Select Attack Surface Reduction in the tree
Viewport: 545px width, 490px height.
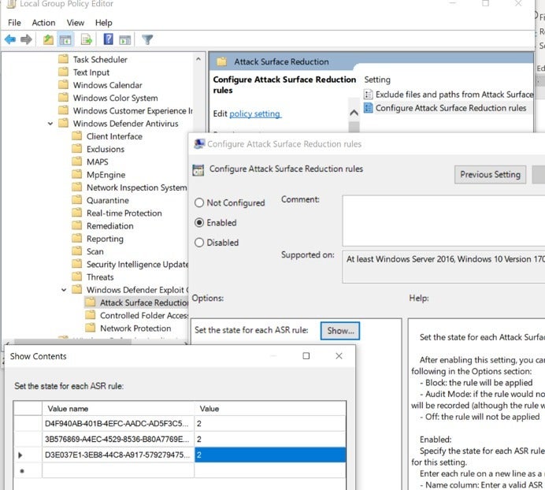(144, 303)
